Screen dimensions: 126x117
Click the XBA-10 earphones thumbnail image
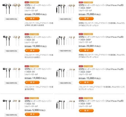(x=11, y=104)
